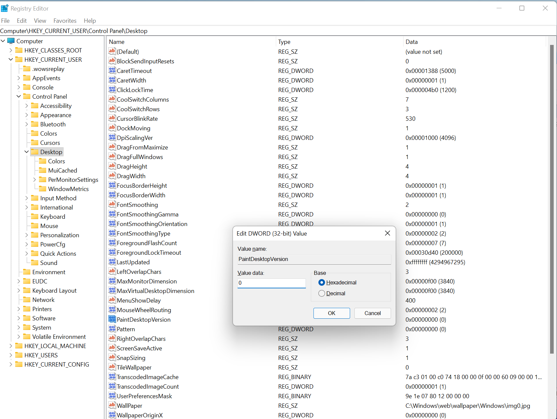
Task: Collapse the Computer root node
Action: [3, 41]
